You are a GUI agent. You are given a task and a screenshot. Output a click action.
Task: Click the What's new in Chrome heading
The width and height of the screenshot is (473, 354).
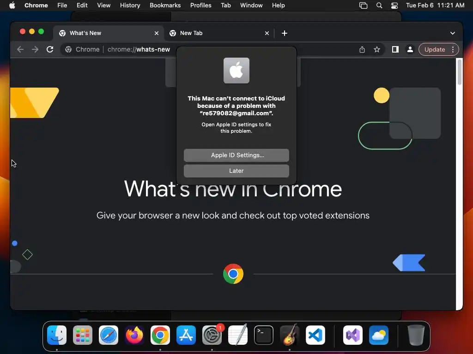point(233,189)
